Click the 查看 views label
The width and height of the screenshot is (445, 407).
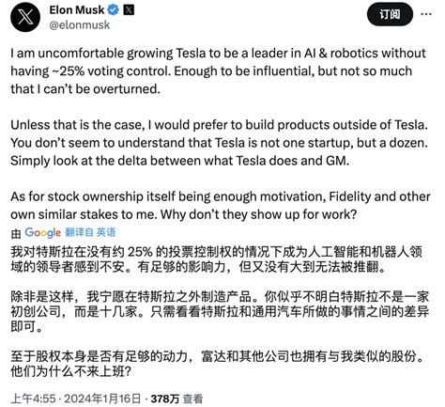coord(192,399)
